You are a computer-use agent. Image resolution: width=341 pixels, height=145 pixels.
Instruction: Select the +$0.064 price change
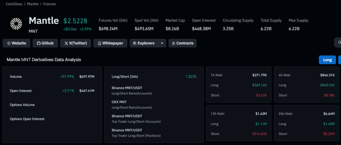[70, 29]
